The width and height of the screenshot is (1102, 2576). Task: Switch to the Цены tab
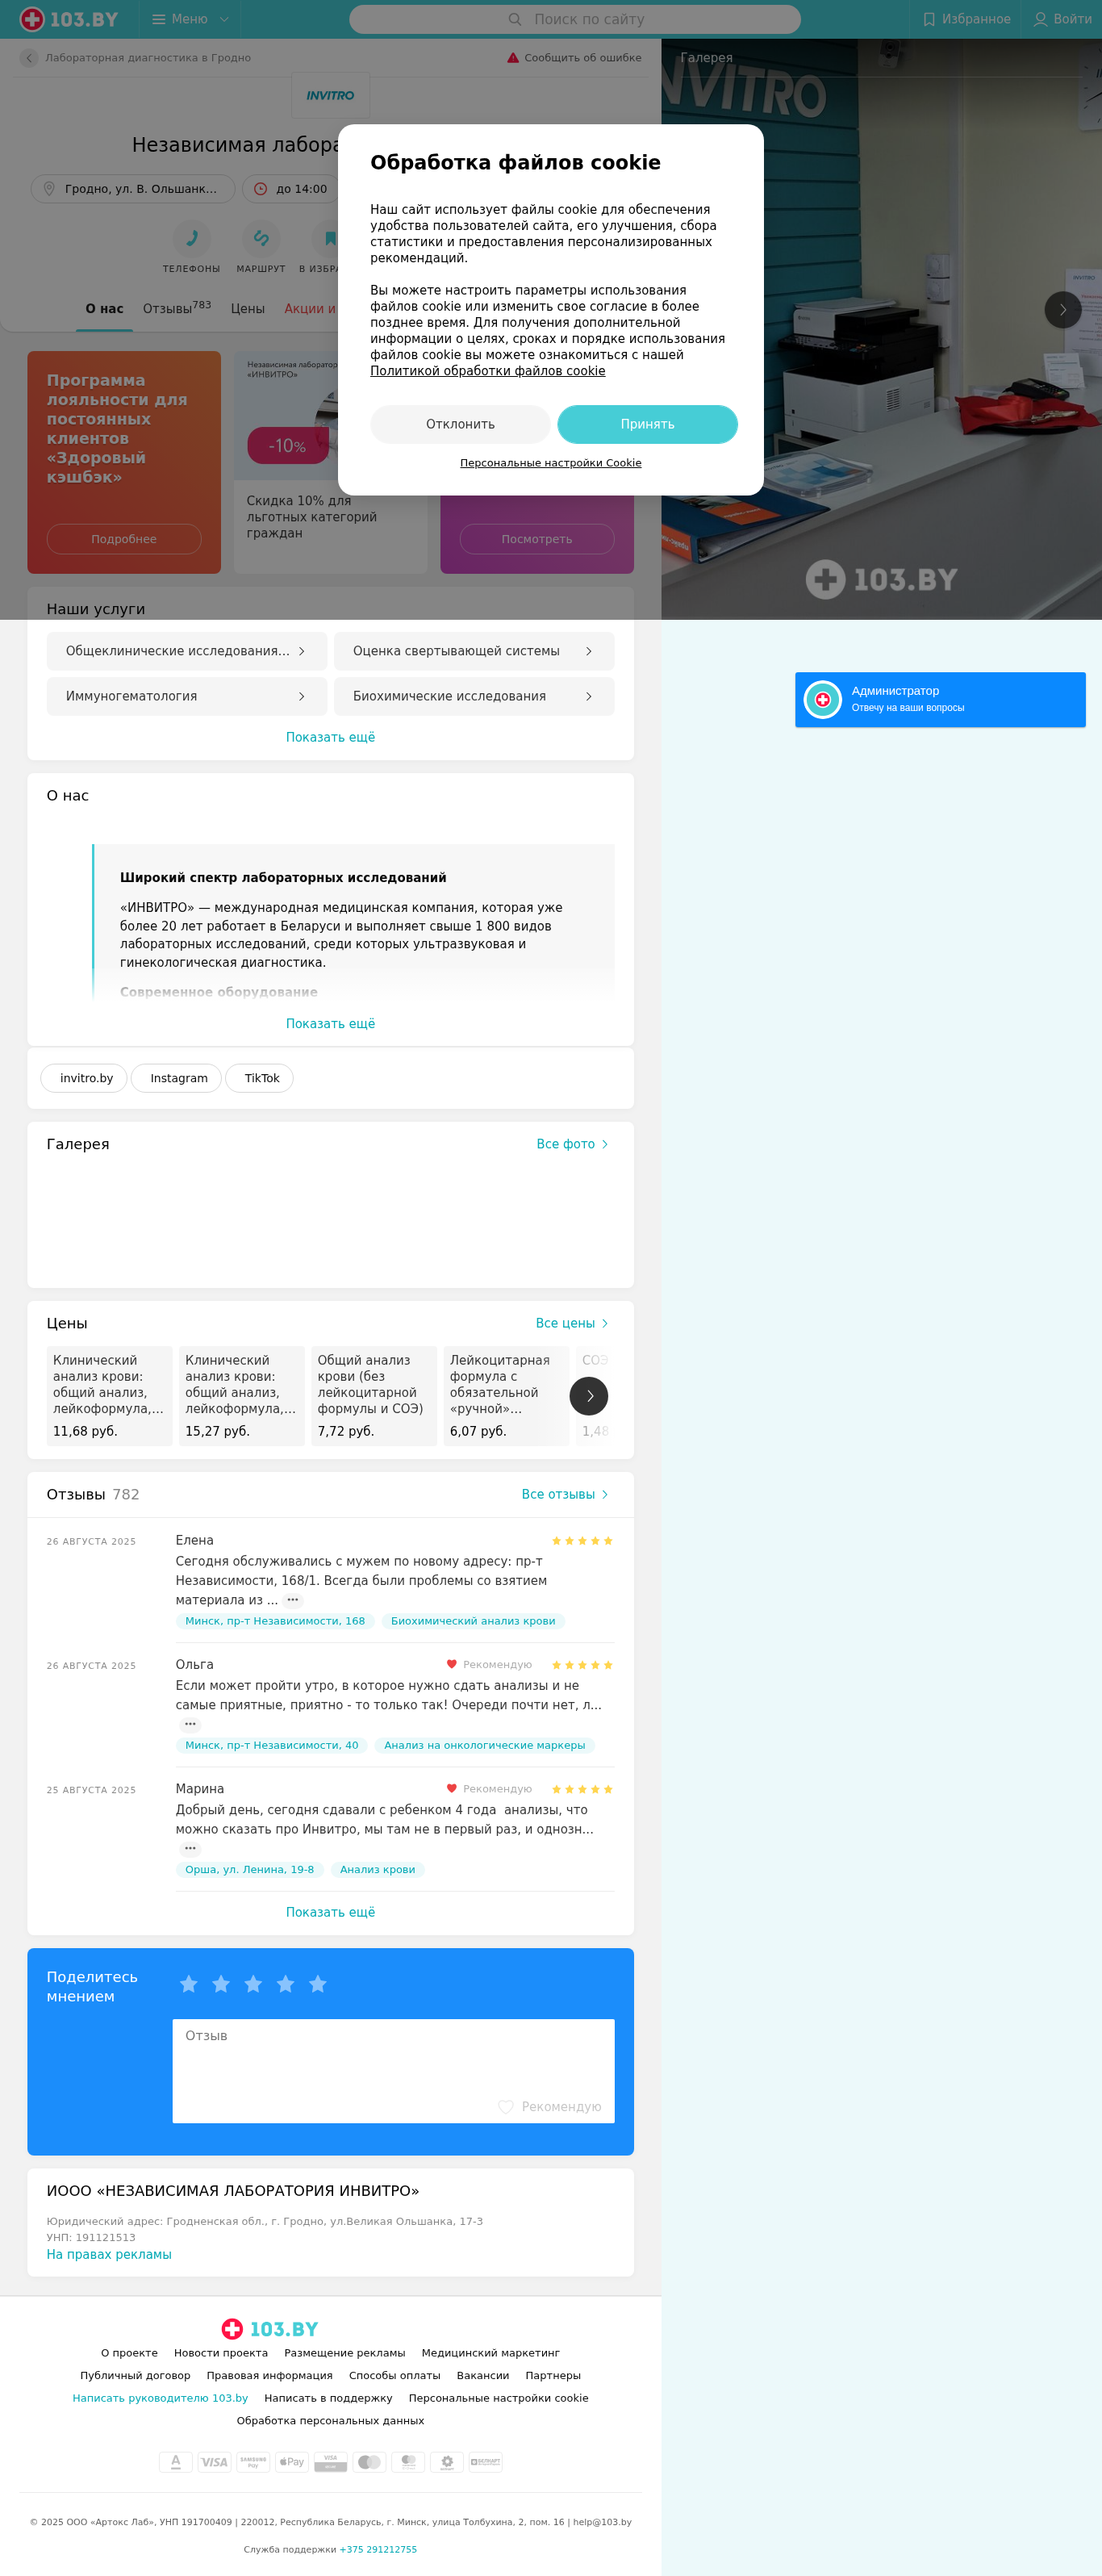coord(248,309)
